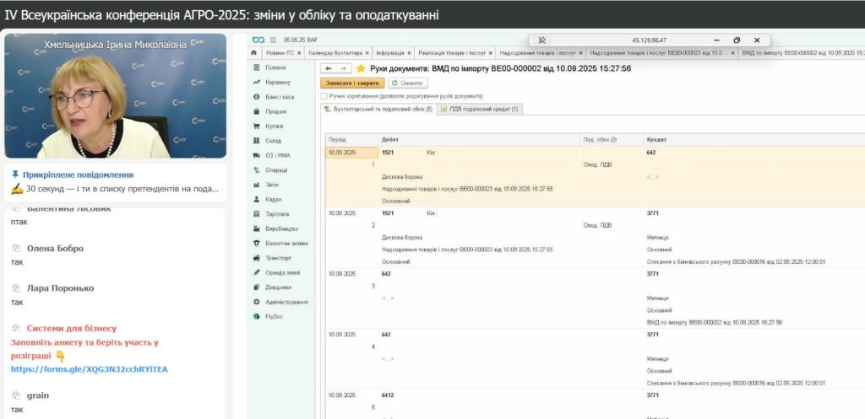Open the Головне section in sidebar
This screenshot has width=865, height=419.
click(275, 67)
